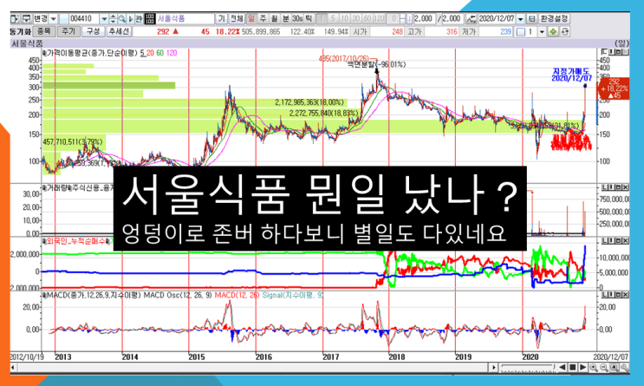This screenshot has height=386, width=644.
Task: Click the 구성 button
Action: (x=94, y=31)
